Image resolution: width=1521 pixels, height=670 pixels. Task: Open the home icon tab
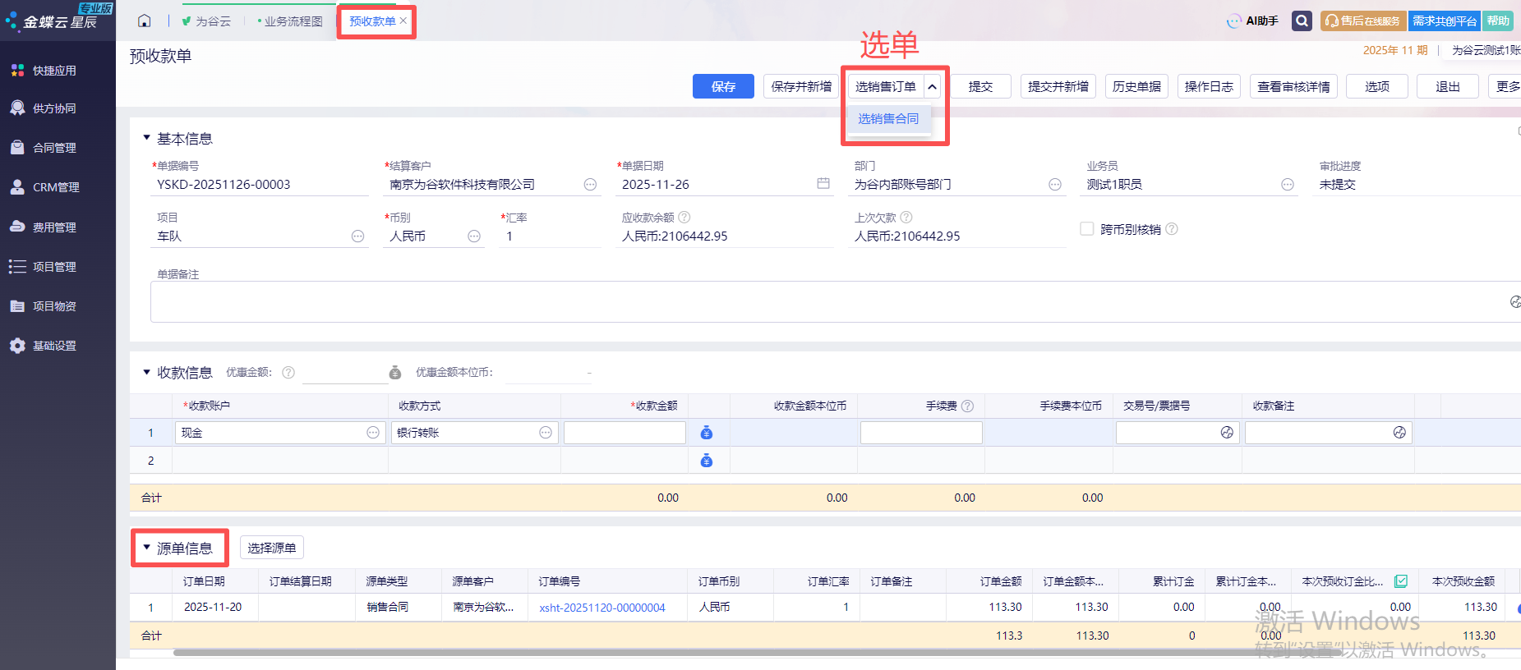tap(145, 21)
